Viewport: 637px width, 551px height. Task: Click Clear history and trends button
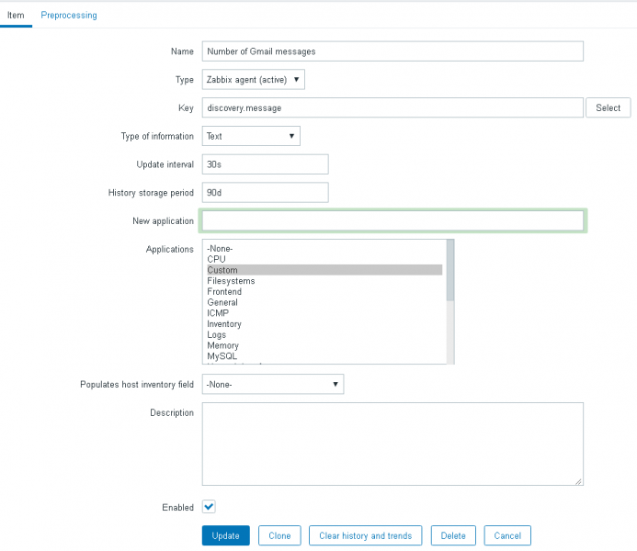[365, 535]
